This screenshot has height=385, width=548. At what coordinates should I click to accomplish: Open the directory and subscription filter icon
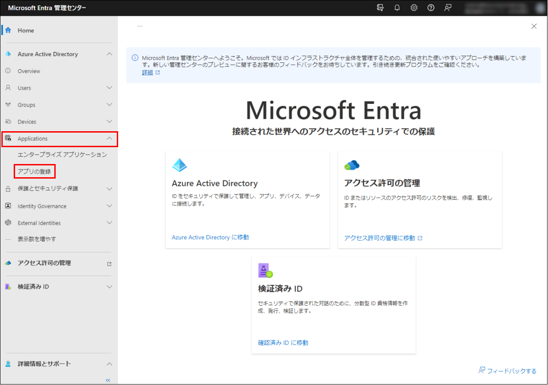[380, 8]
